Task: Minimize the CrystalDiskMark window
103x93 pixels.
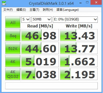Action: tap(80, 3)
